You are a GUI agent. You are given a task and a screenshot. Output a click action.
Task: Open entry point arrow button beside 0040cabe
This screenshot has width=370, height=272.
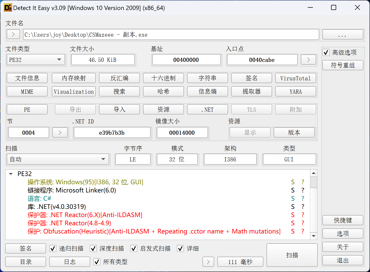click(308, 60)
